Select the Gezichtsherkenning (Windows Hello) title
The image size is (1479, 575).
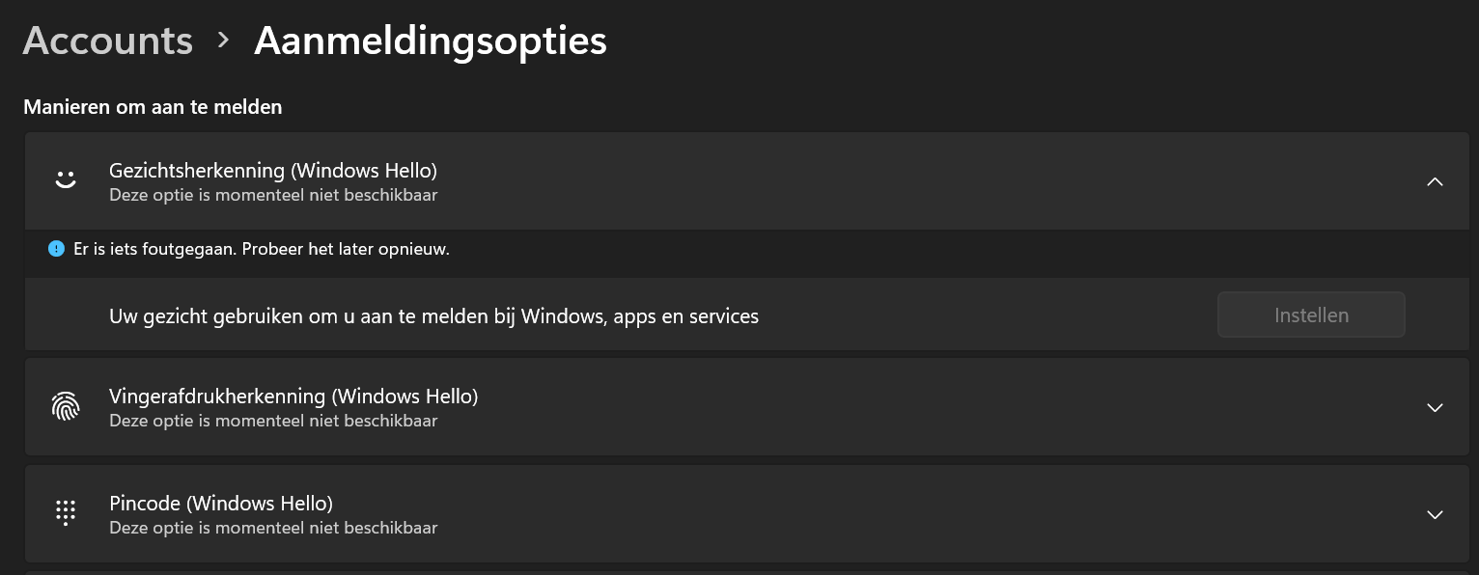point(273,171)
